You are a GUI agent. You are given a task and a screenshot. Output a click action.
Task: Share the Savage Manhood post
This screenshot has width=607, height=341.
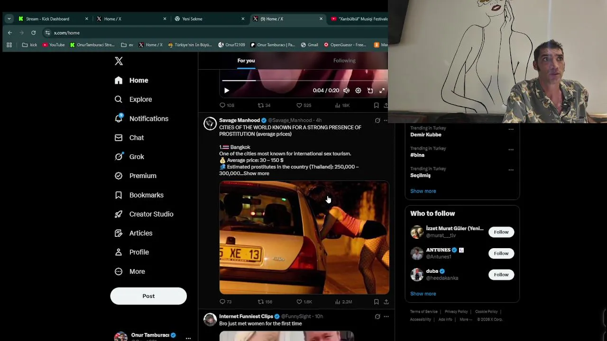(386, 302)
